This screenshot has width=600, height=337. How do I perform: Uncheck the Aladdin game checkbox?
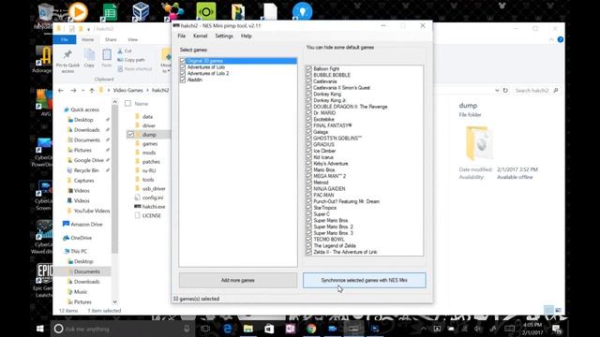point(183,80)
